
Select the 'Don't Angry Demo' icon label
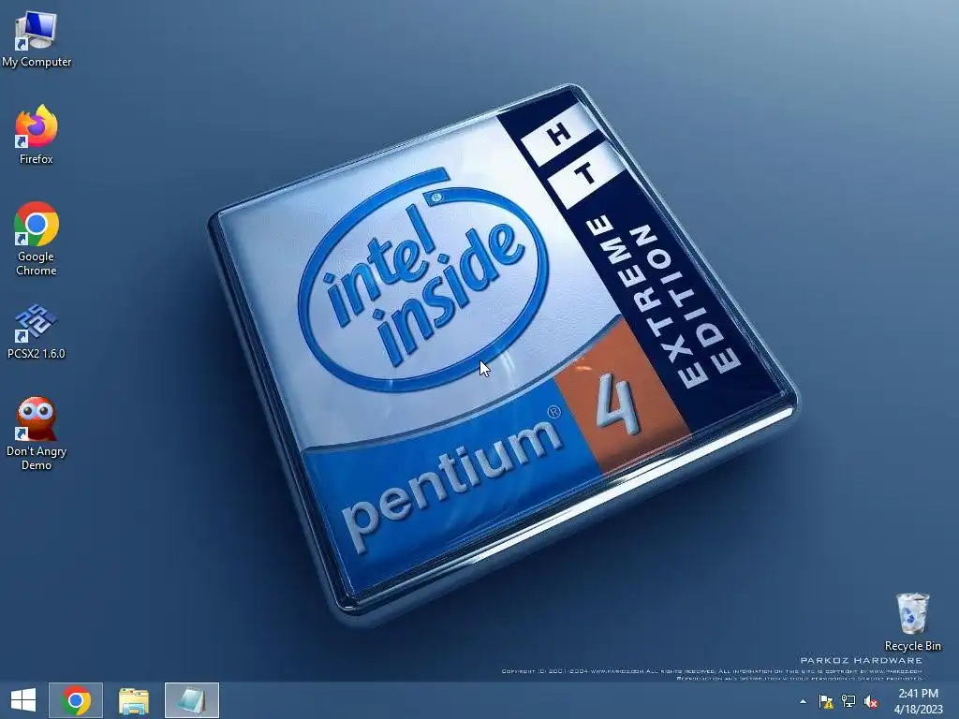coord(37,458)
